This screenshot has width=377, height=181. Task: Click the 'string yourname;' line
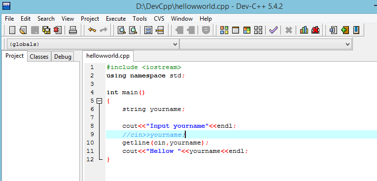tap(154, 109)
